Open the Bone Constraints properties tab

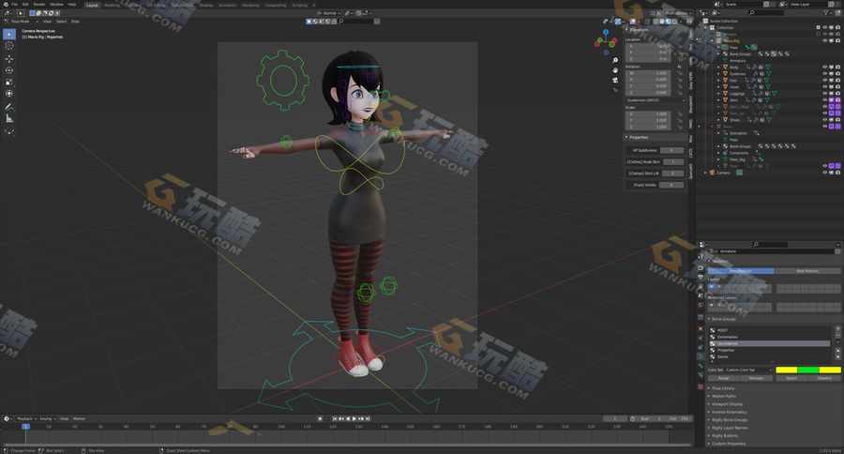pos(701,375)
